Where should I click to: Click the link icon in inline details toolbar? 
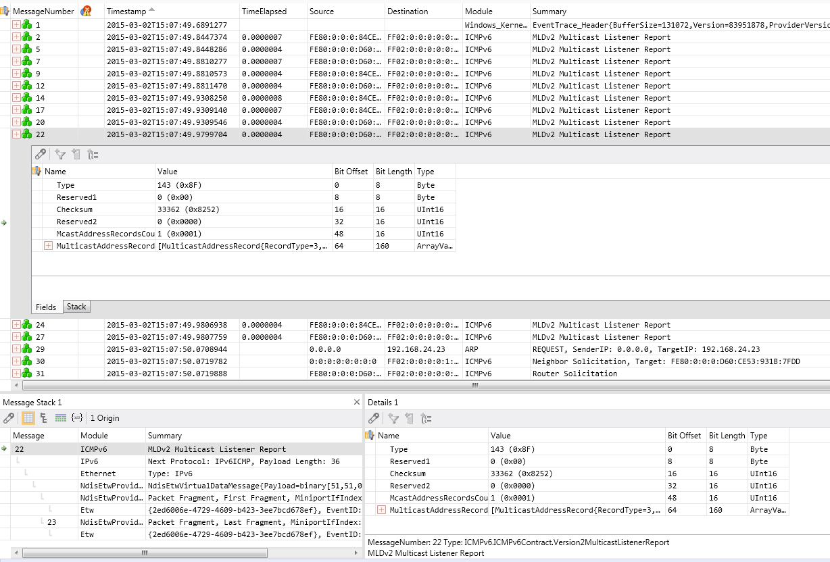pos(41,154)
